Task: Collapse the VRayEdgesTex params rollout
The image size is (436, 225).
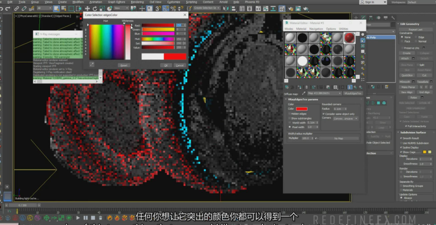Action: pyautogui.click(x=303, y=100)
